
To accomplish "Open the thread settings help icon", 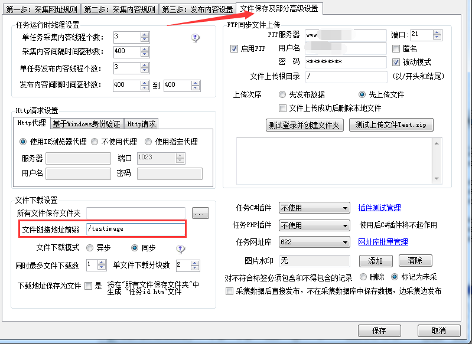I will [x=196, y=38].
